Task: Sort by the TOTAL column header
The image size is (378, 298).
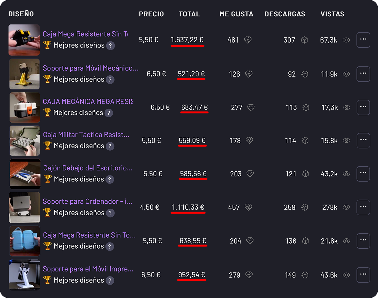Action: coord(189,14)
